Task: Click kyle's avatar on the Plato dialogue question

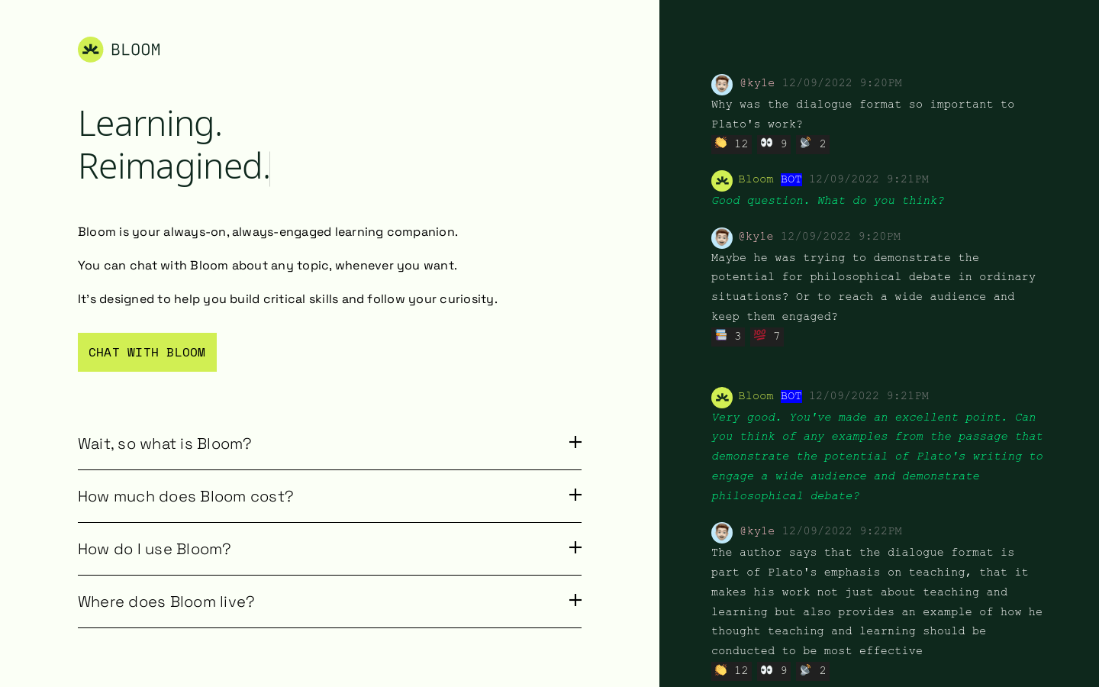Action: (x=722, y=84)
